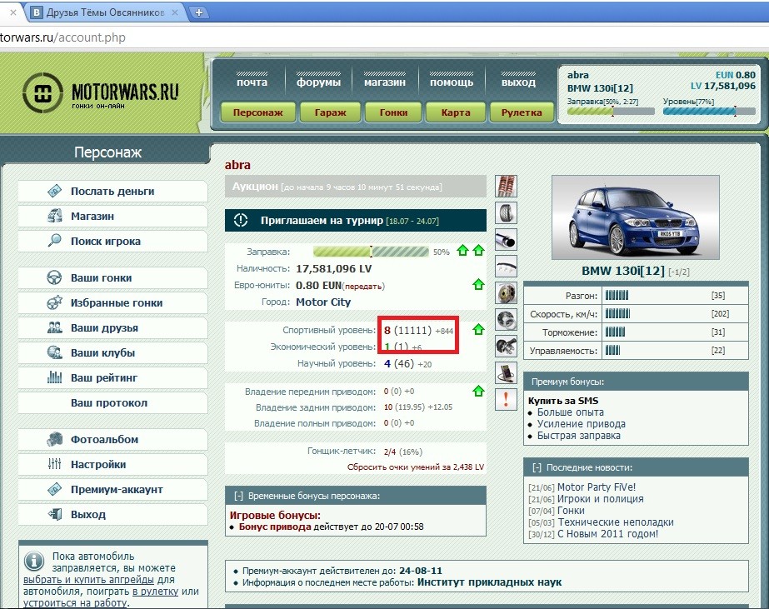Open the Приглашаем на турнир banner
Image resolution: width=769 pixels, height=609 pixels.
coord(356,221)
